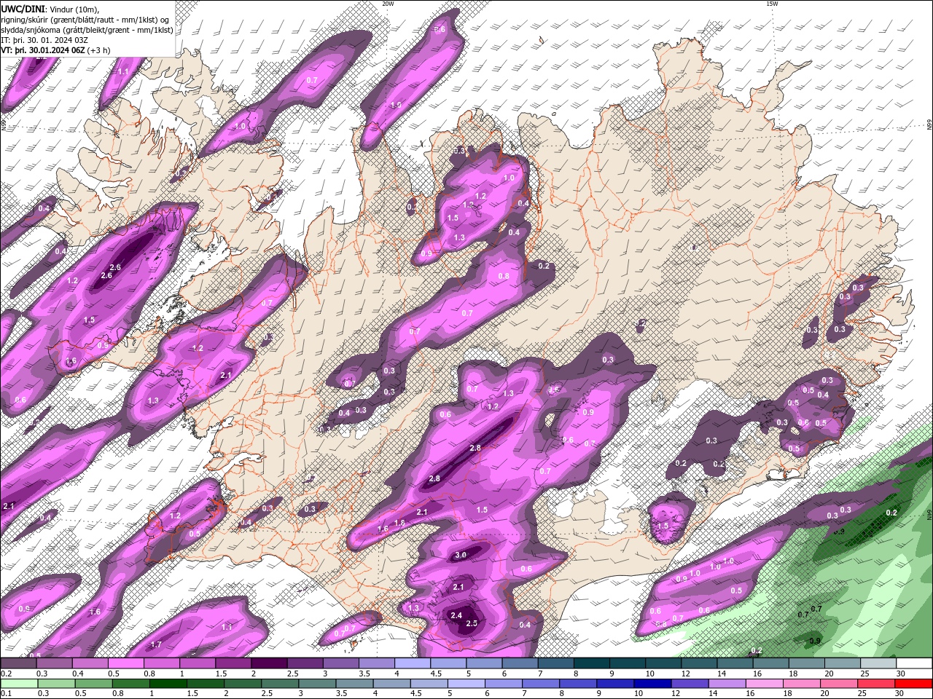
Task: Click the '1.8' precipitation value on the map
Action: 399,523
